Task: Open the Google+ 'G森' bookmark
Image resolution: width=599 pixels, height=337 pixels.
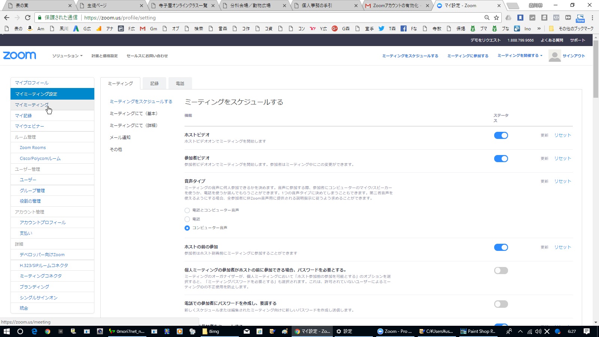Action: [x=341, y=28]
